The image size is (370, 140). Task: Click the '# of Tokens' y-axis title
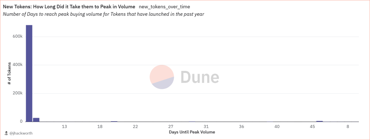coord(9,73)
